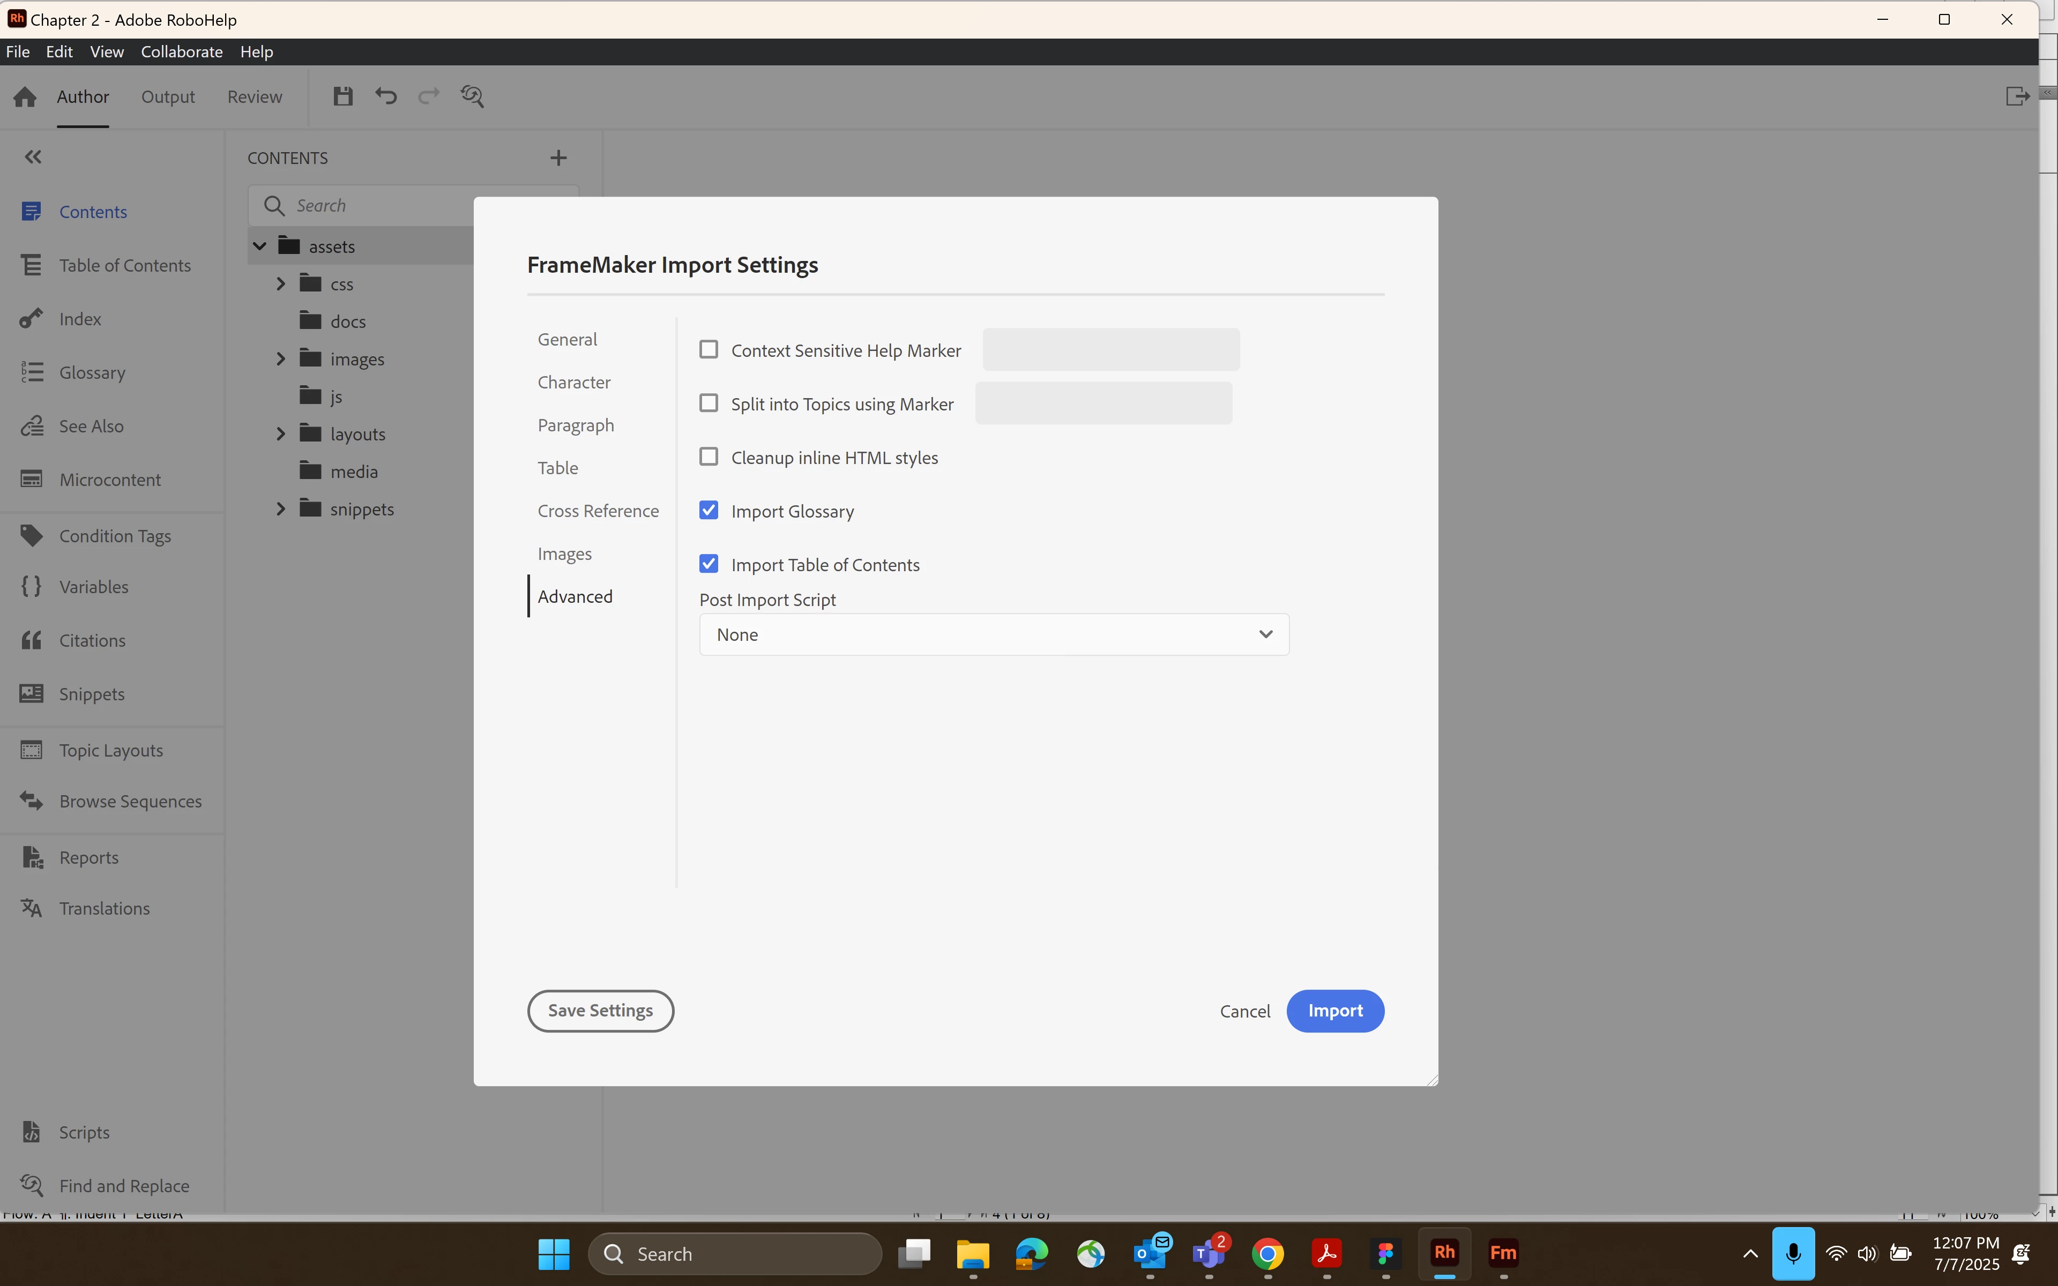Expand the images folder
Image resolution: width=2058 pixels, height=1286 pixels.
(x=281, y=359)
